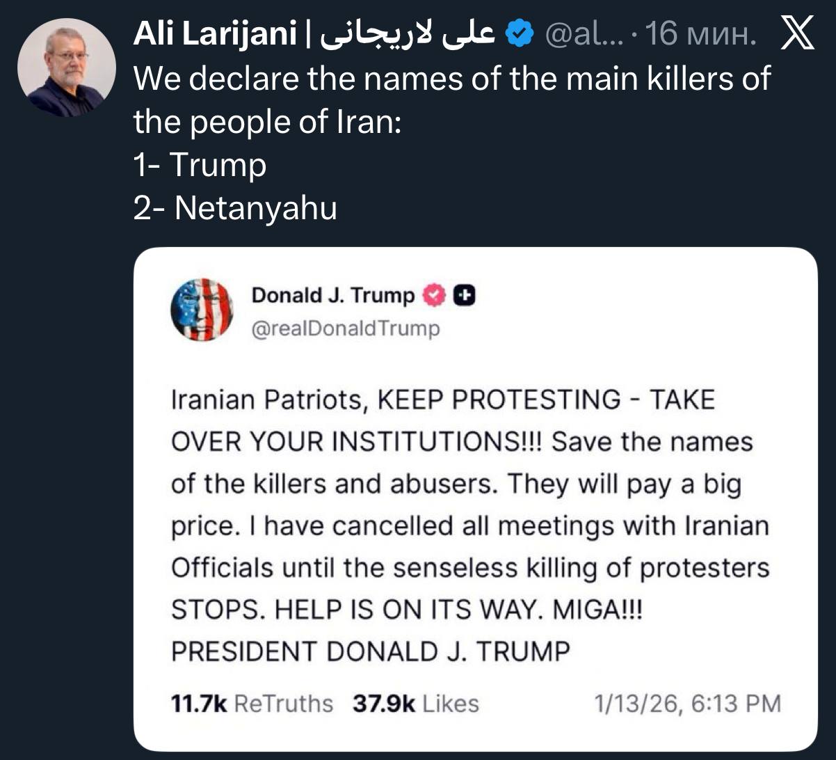The height and width of the screenshot is (760, 836).
Task: View the 37.9k Likes count
Action: 415,703
